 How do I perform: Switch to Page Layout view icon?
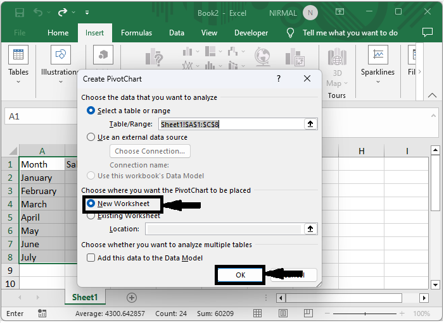tap(283, 313)
